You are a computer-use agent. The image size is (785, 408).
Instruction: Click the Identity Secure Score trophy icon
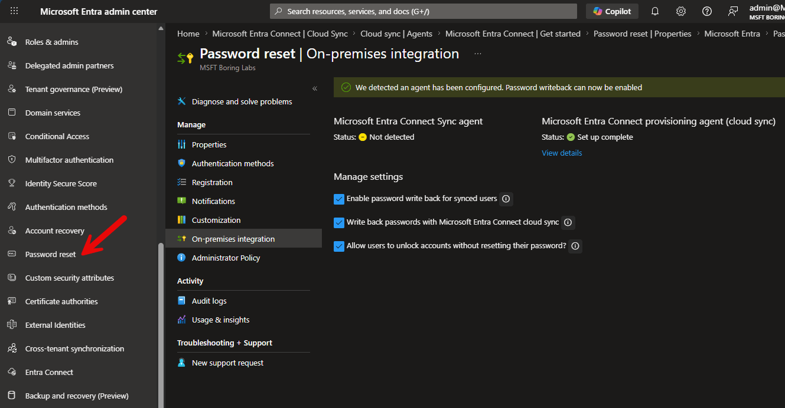[11, 183]
